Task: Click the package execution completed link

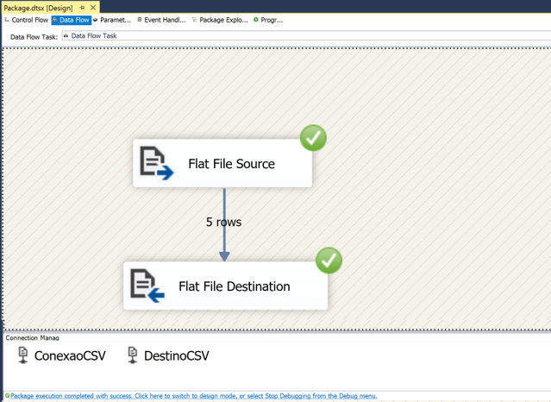Action: pyautogui.click(x=194, y=396)
